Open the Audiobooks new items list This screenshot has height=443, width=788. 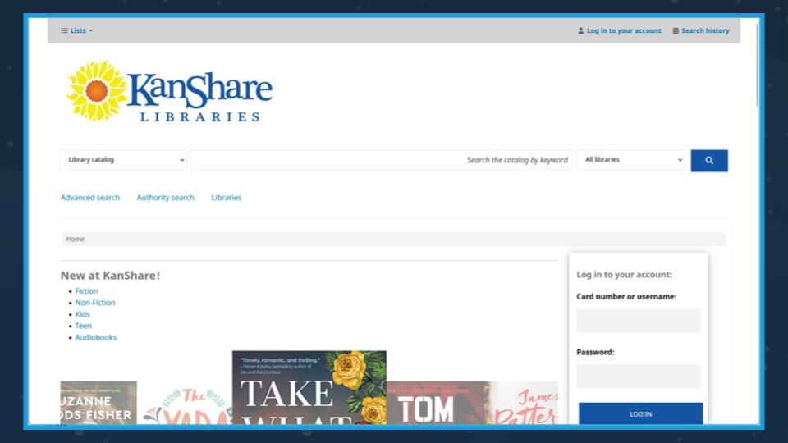pyautogui.click(x=96, y=337)
